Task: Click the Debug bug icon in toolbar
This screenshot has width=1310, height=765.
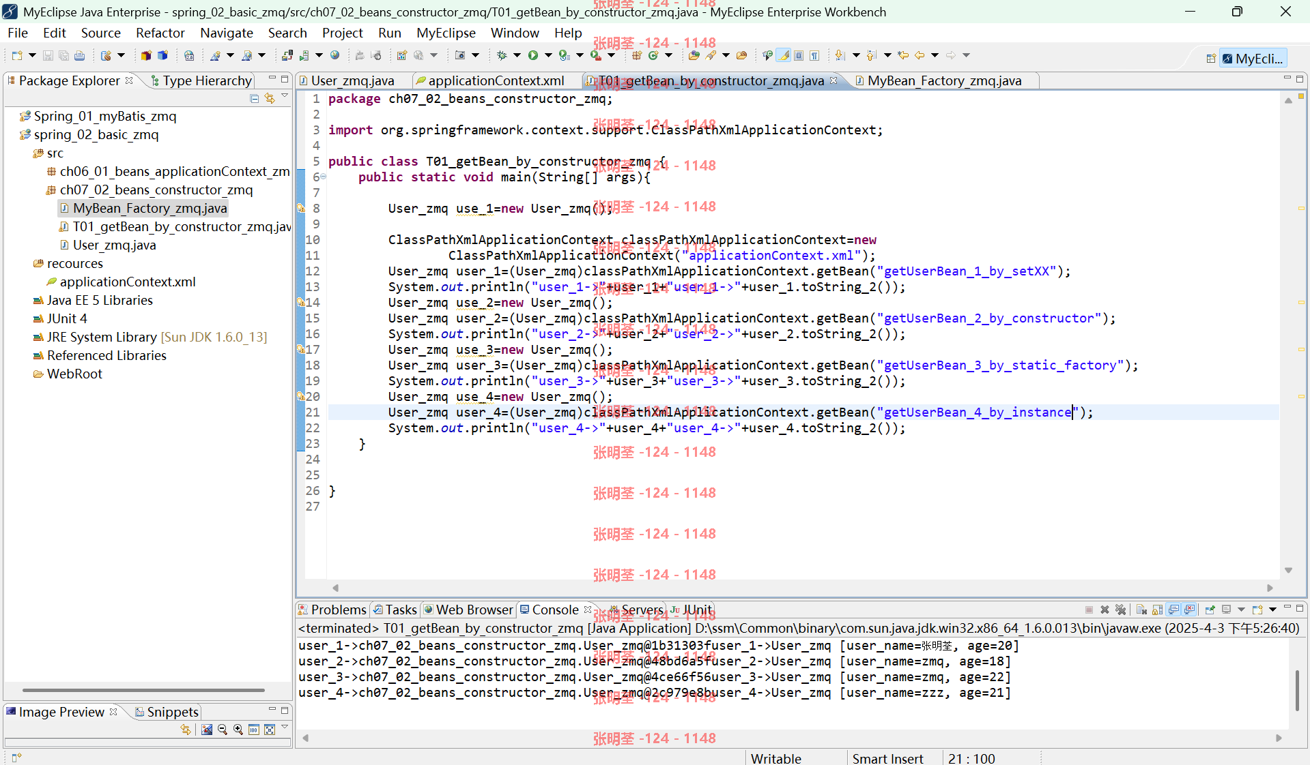Action: tap(502, 55)
